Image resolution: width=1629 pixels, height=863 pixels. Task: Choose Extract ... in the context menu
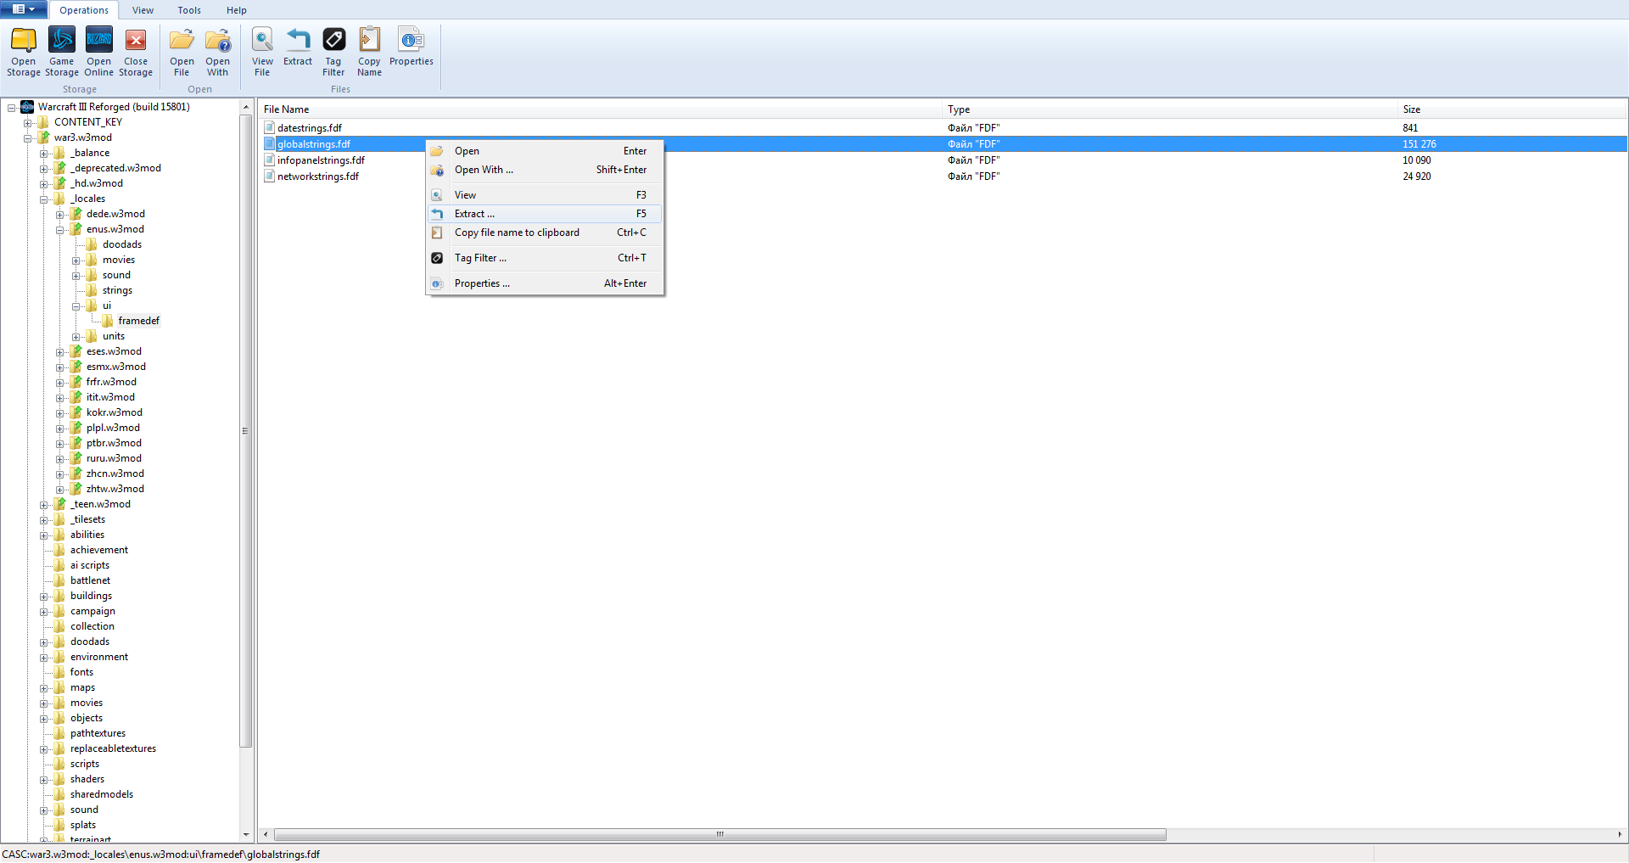click(545, 214)
